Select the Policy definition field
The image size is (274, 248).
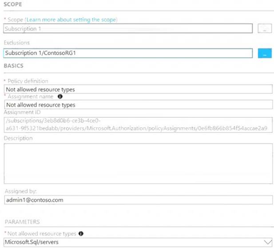pyautogui.click(x=138, y=89)
